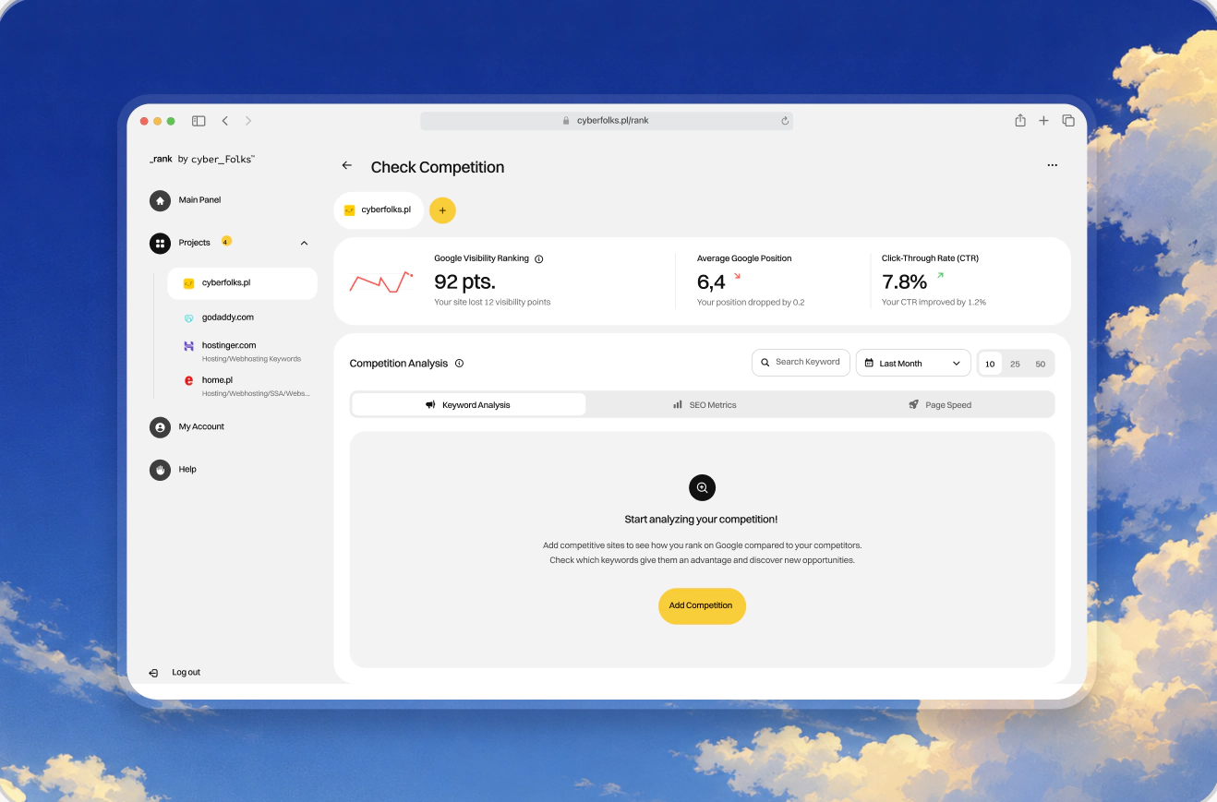
Task: Click the green CTR up arrow
Action: pyautogui.click(x=941, y=275)
